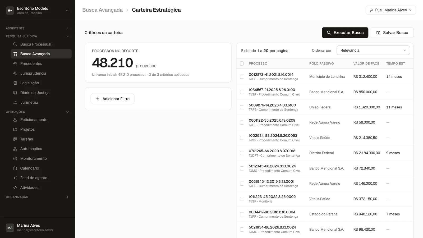Go back via Busca Avançada breadcrumb link

[102, 10]
